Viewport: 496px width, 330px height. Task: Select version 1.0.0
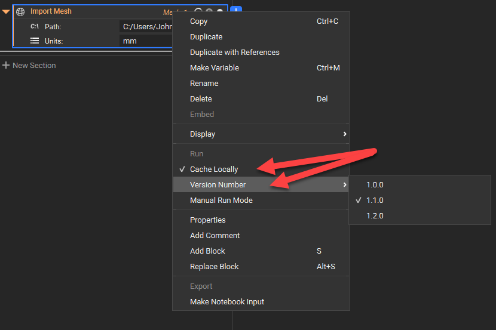[x=375, y=185]
